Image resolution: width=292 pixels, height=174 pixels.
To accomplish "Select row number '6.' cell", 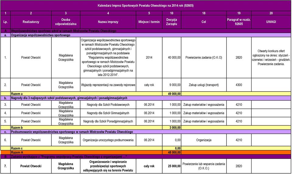I will click(5, 140).
